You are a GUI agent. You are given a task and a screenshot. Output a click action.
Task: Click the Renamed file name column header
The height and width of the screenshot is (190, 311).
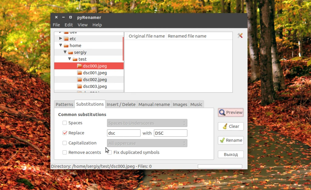click(x=187, y=36)
